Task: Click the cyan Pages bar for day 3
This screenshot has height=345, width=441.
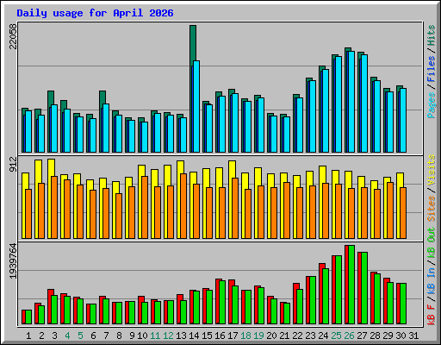Action: pyautogui.click(x=54, y=129)
